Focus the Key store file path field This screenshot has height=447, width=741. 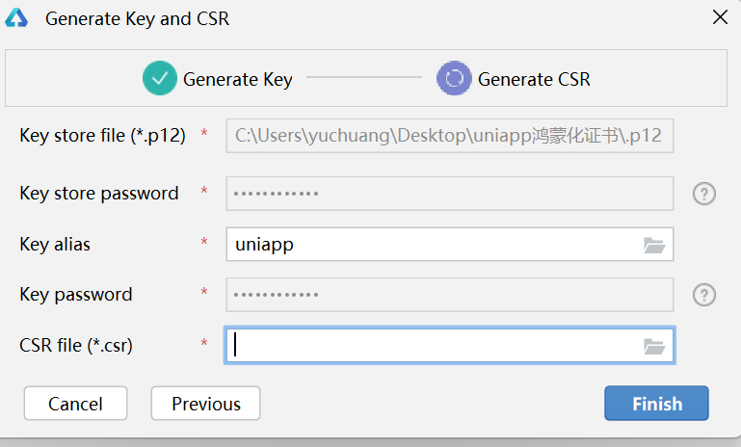click(x=450, y=136)
